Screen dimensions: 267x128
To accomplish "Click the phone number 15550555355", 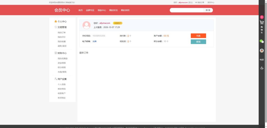I will pyautogui.click(x=99, y=36).
